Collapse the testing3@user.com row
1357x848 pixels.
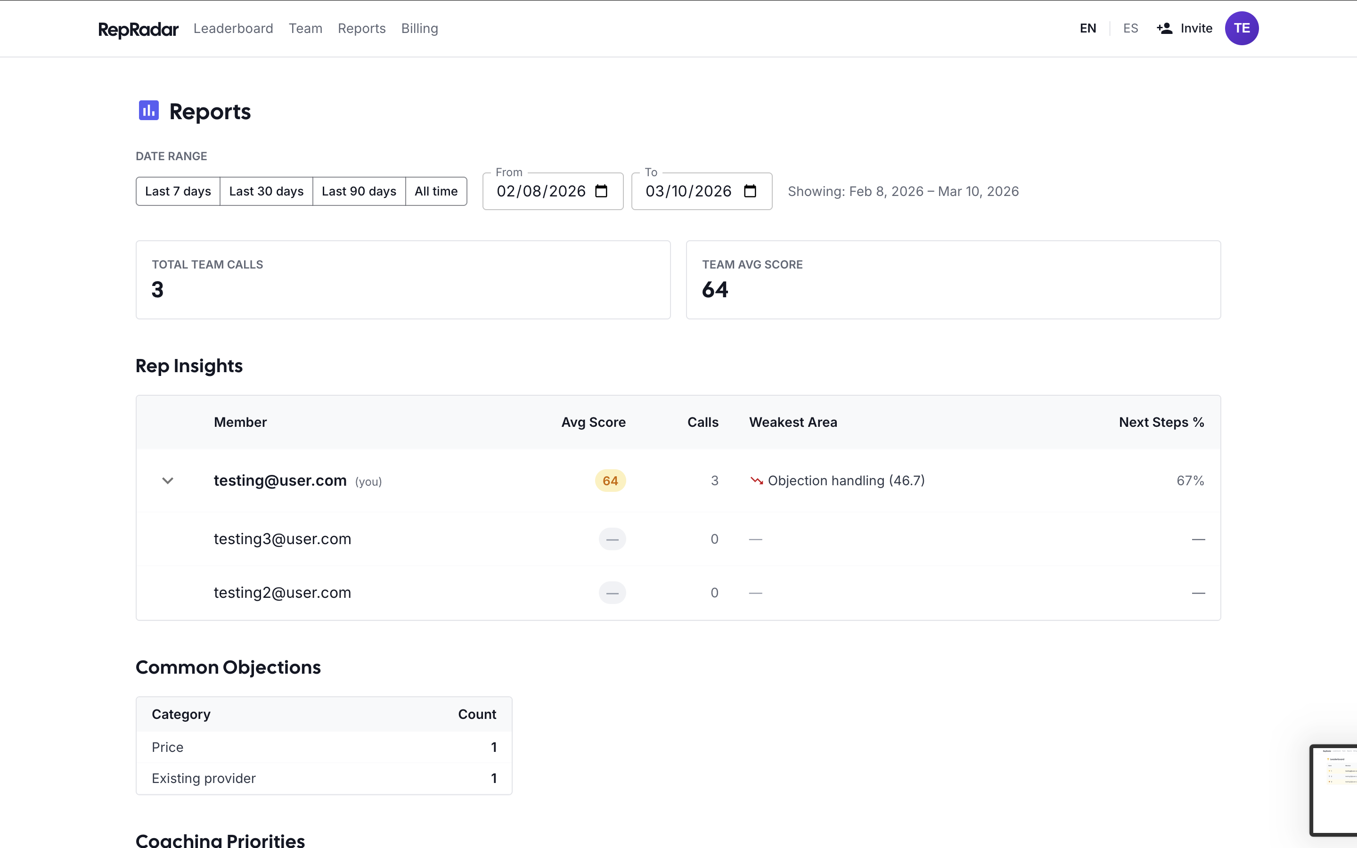pyautogui.click(x=167, y=538)
